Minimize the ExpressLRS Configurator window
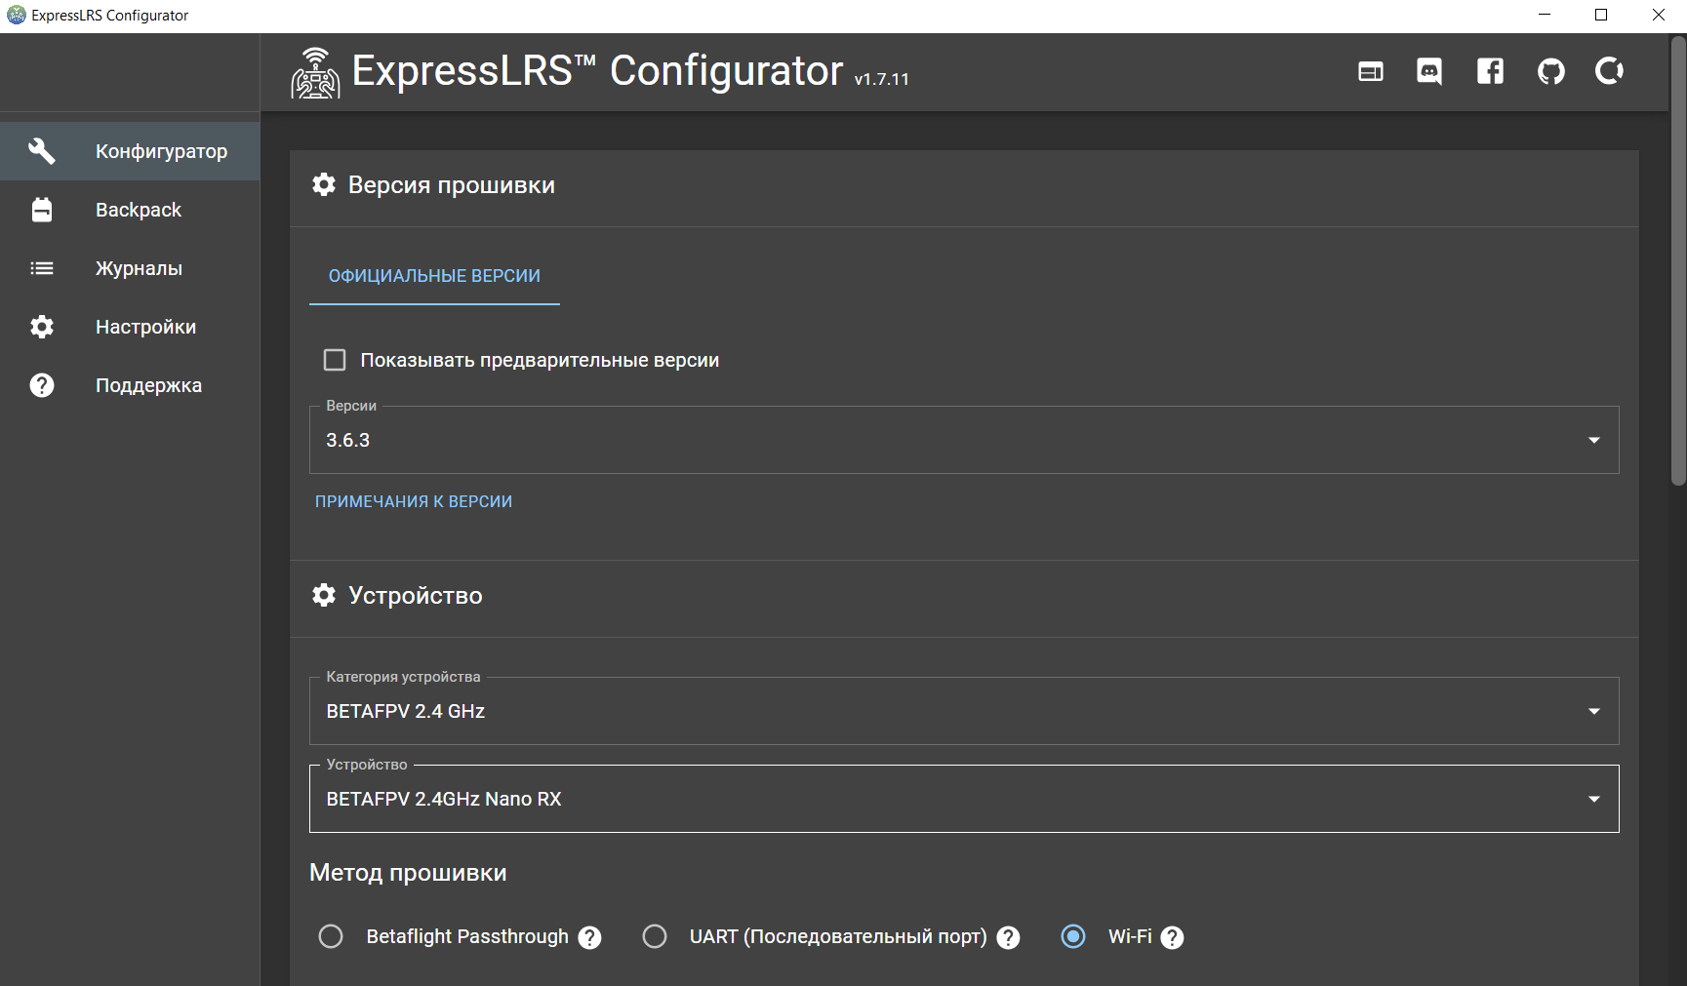 1545,15
